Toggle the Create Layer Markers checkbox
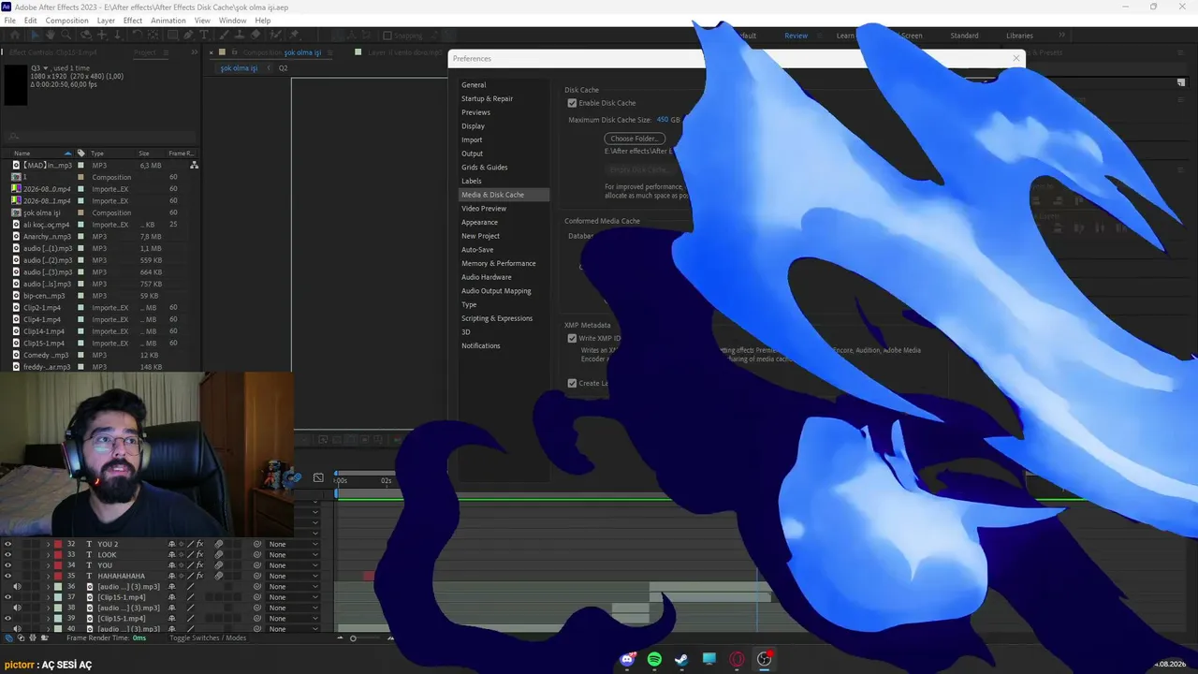The height and width of the screenshot is (674, 1198). pyautogui.click(x=572, y=383)
